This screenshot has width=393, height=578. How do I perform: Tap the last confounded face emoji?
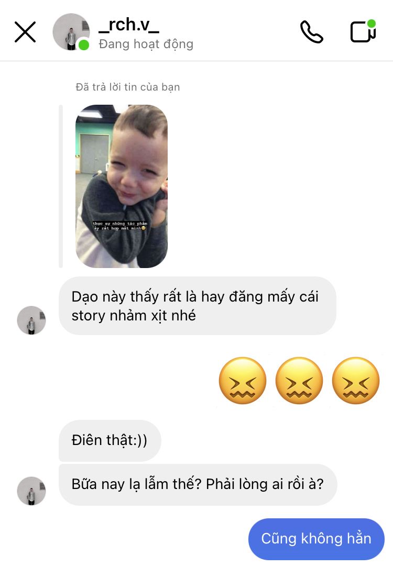pyautogui.click(x=356, y=381)
